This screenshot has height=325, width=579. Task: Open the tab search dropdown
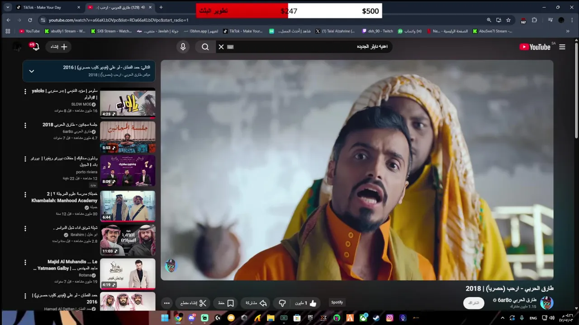point(7,7)
